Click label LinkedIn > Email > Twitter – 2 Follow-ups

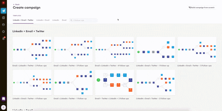[x=153, y=99]
